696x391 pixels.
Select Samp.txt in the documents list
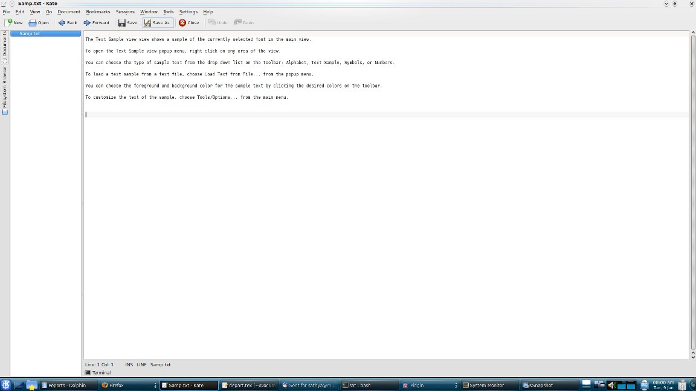tap(30, 33)
